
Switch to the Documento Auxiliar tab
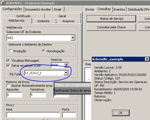(x=38, y=9)
